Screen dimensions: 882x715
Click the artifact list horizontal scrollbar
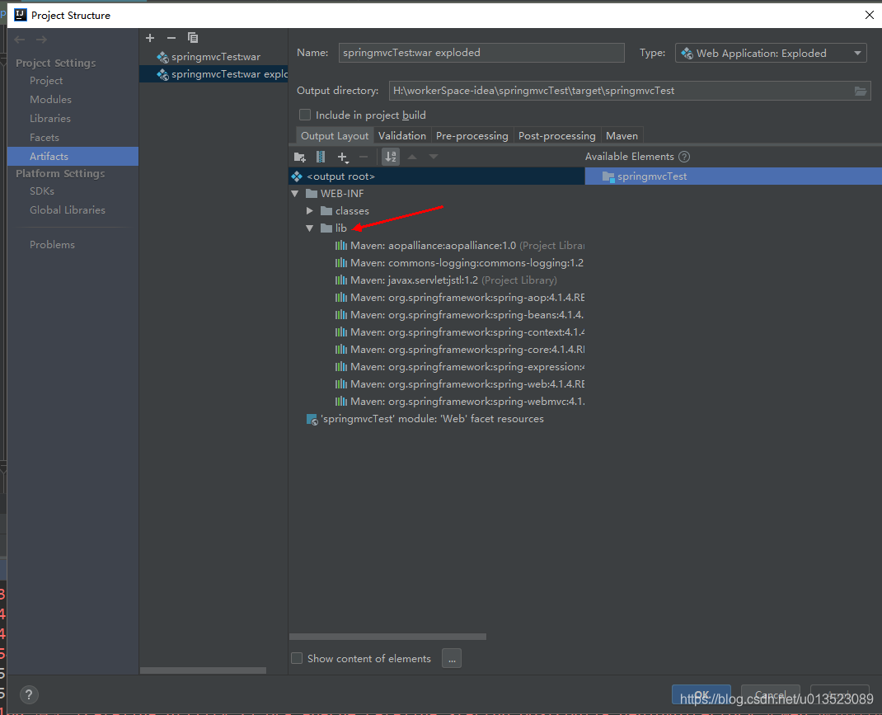tap(203, 670)
